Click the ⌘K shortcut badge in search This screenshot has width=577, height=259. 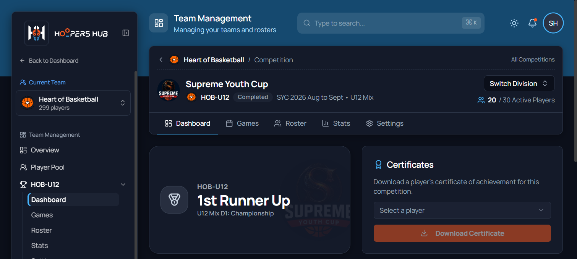coord(470,23)
